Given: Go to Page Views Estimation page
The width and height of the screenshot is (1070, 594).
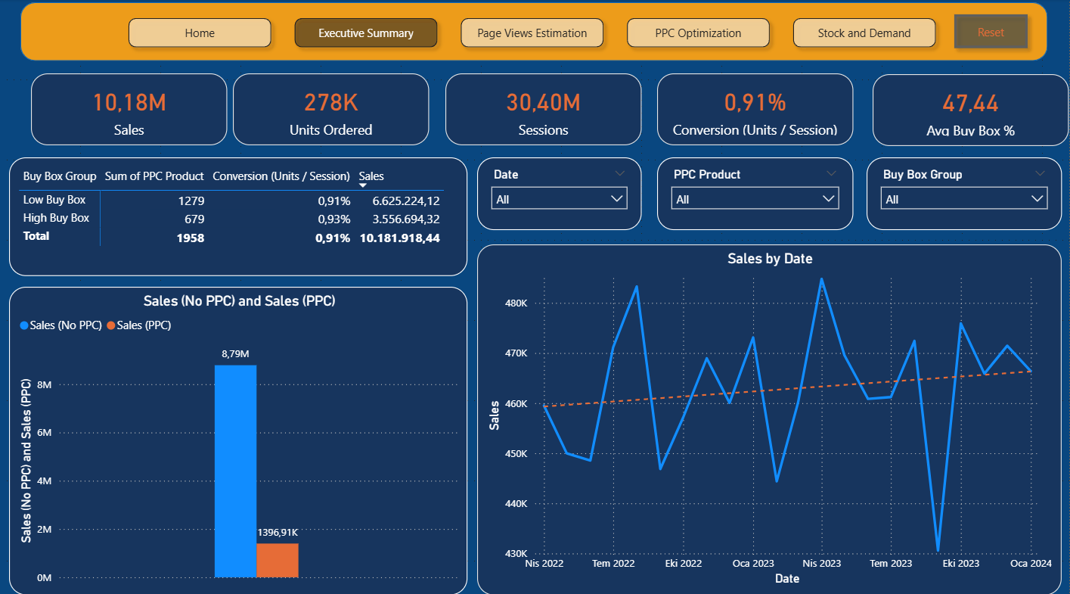Looking at the screenshot, I should (532, 33).
